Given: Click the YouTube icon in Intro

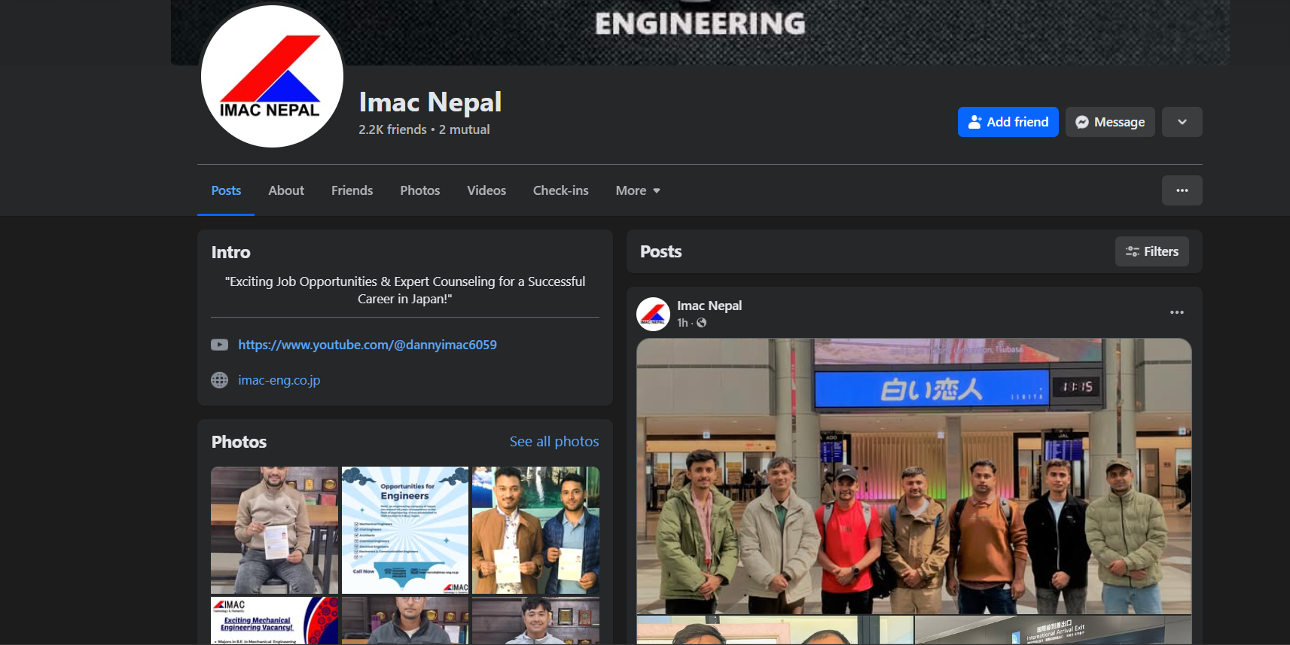Looking at the screenshot, I should pyautogui.click(x=219, y=345).
